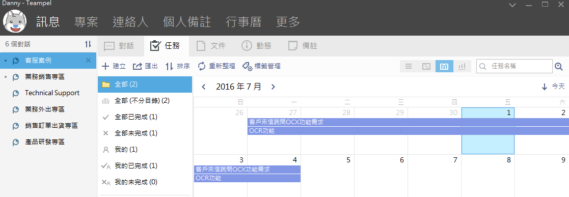Select 我的未完成 (0) filter
569x197 pixels.
[145, 182]
